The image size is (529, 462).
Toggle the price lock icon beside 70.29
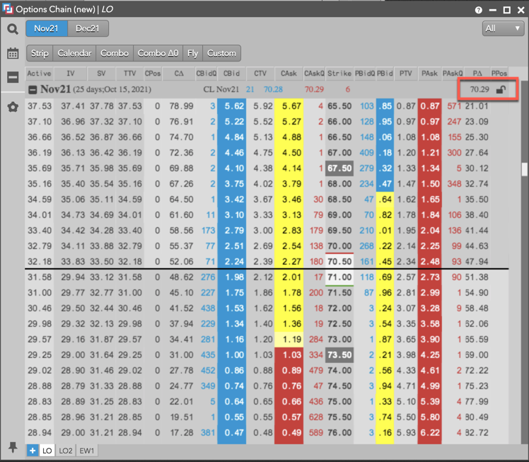[501, 90]
